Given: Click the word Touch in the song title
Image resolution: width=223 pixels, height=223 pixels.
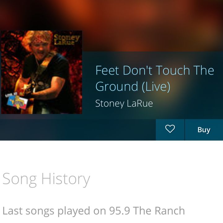Looking at the screenshot, I should pos(173,70).
